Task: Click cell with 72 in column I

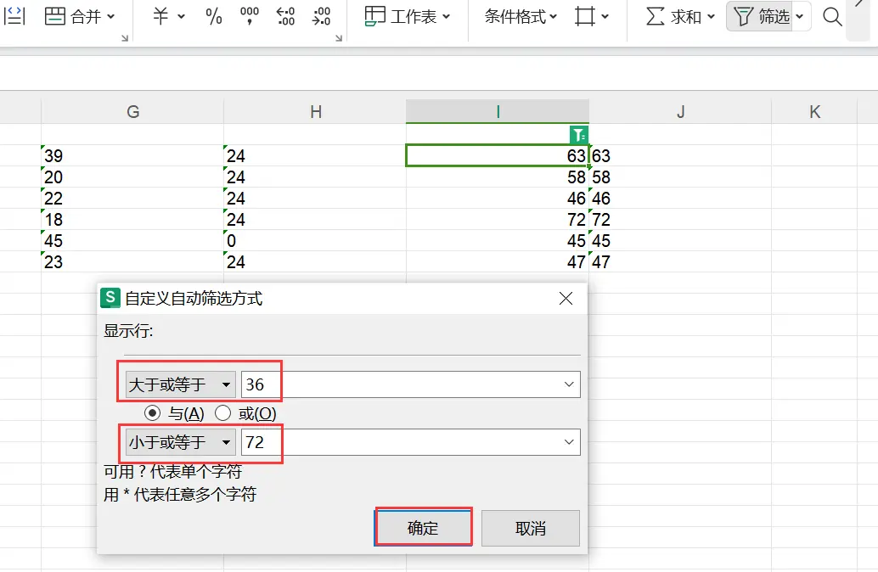Action: tap(498, 220)
